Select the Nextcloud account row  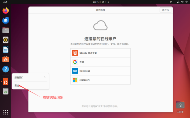(100, 71)
